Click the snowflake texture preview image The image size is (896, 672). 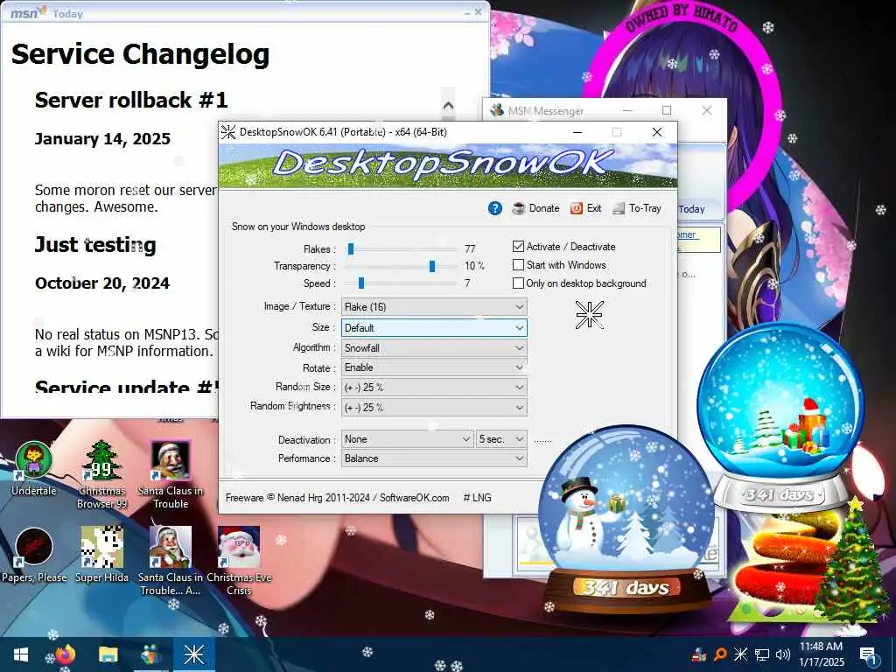pyautogui.click(x=589, y=314)
